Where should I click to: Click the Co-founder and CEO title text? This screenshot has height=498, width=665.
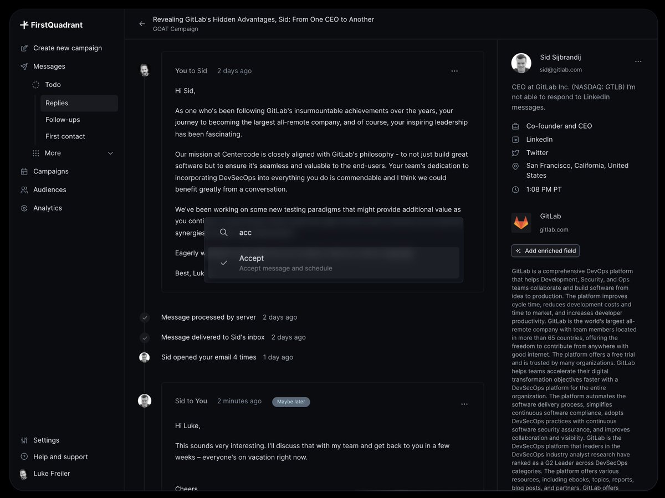coord(559,126)
